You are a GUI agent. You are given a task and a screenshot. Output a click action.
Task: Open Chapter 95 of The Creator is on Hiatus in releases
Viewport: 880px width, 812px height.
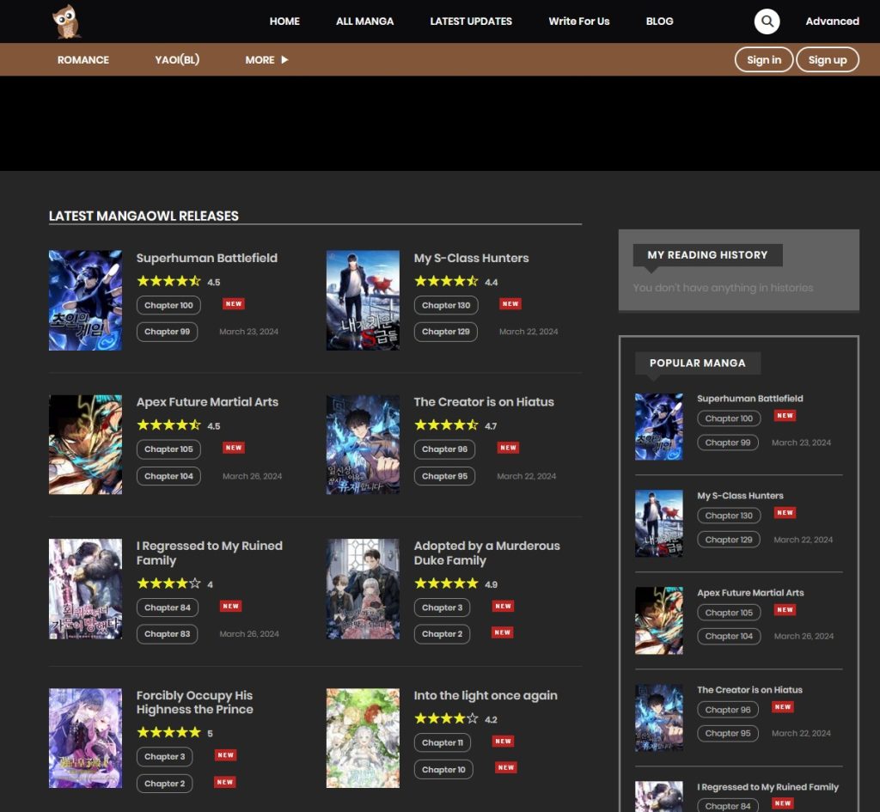click(x=444, y=476)
